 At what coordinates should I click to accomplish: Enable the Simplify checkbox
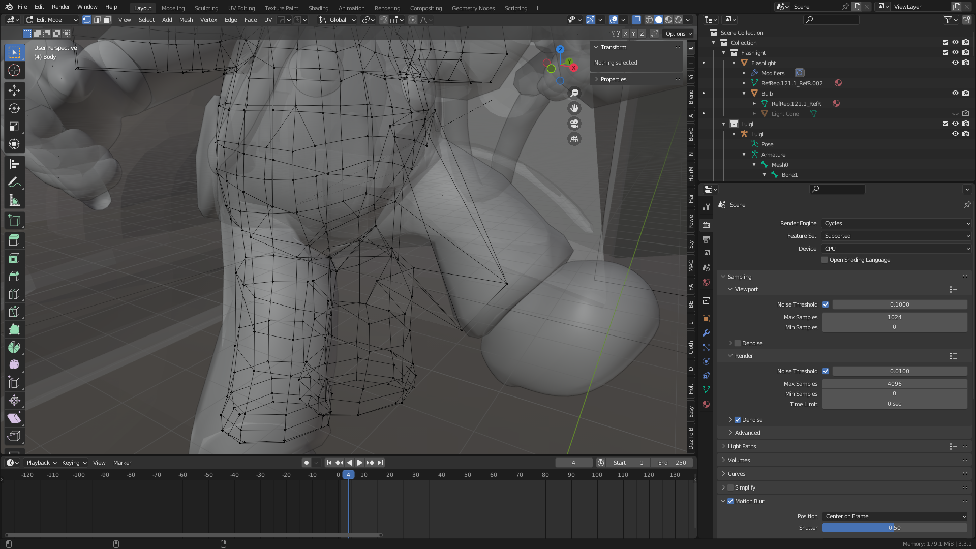[730, 487]
